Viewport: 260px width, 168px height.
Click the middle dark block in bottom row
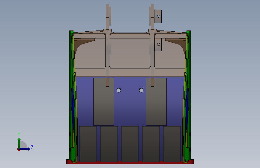point(130,144)
